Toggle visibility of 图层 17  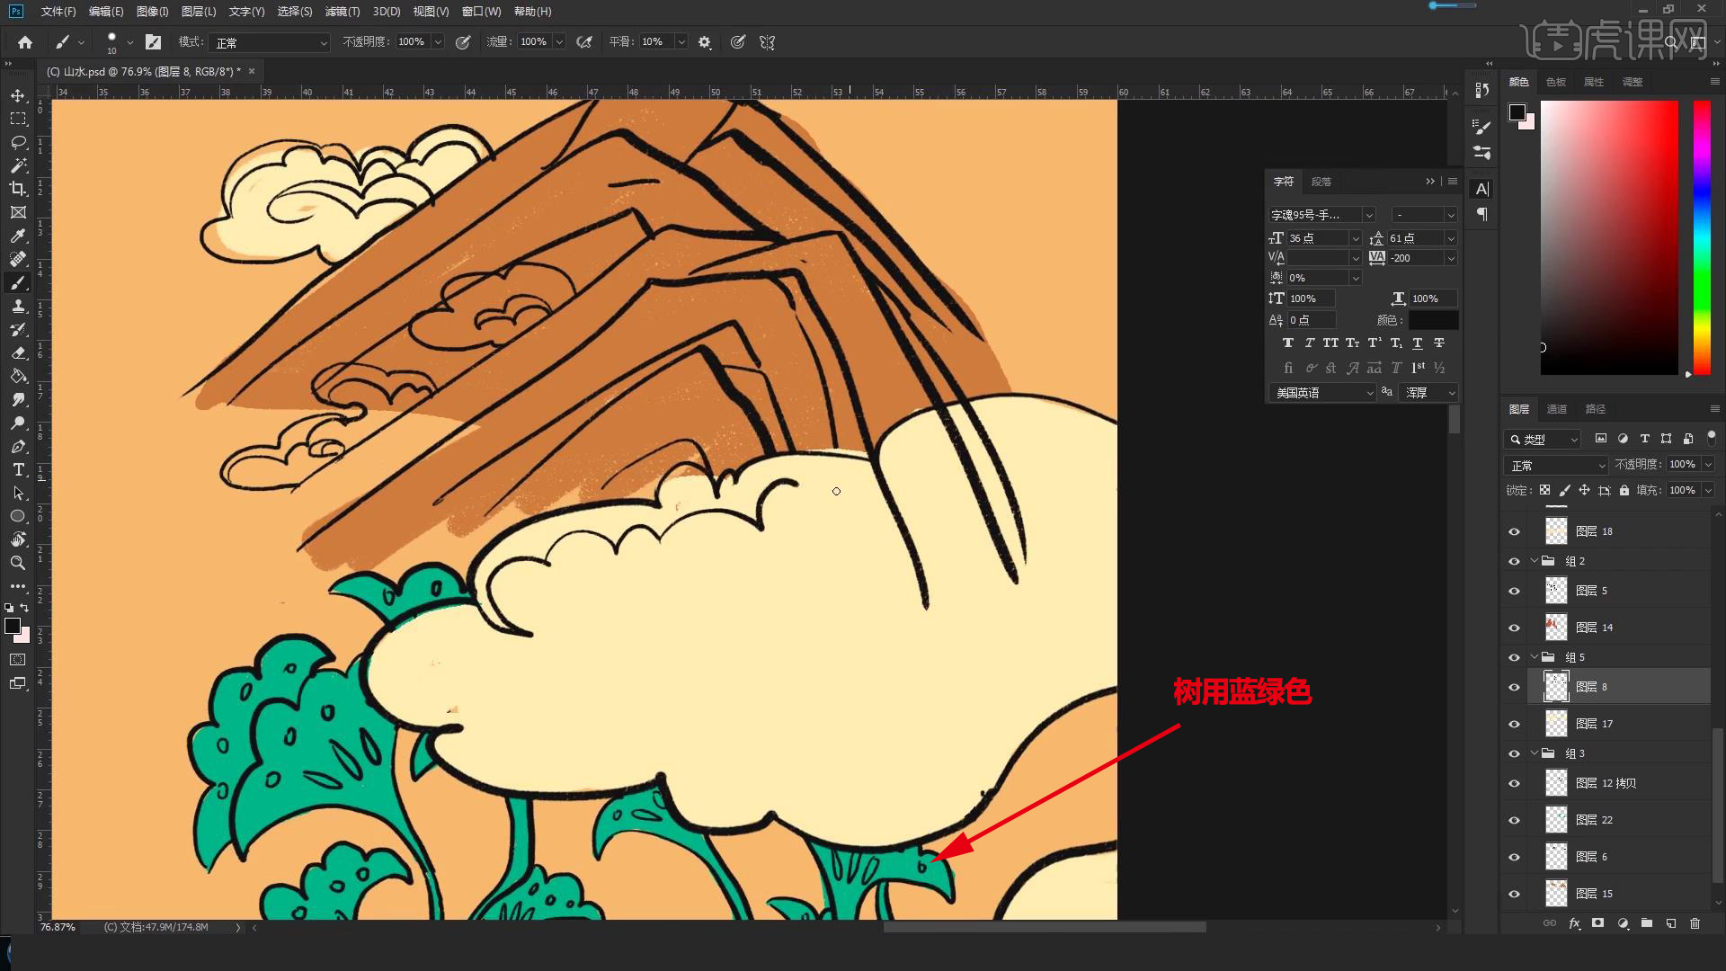[1514, 724]
